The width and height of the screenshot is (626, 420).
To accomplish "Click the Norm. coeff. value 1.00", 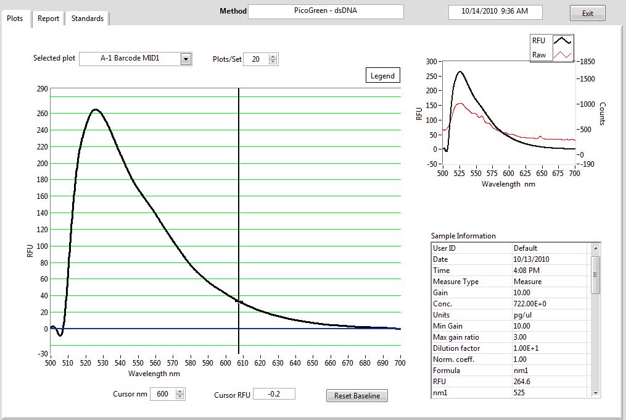I will pyautogui.click(x=520, y=359).
